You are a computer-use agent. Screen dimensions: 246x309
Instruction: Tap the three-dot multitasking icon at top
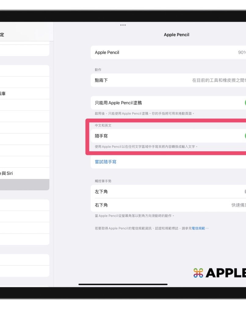pos(123,25)
